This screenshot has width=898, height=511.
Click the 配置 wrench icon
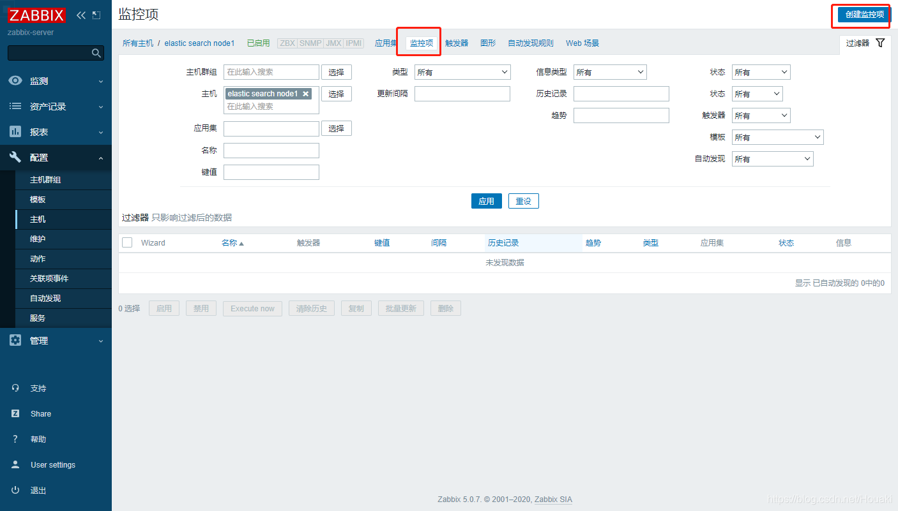(15, 158)
